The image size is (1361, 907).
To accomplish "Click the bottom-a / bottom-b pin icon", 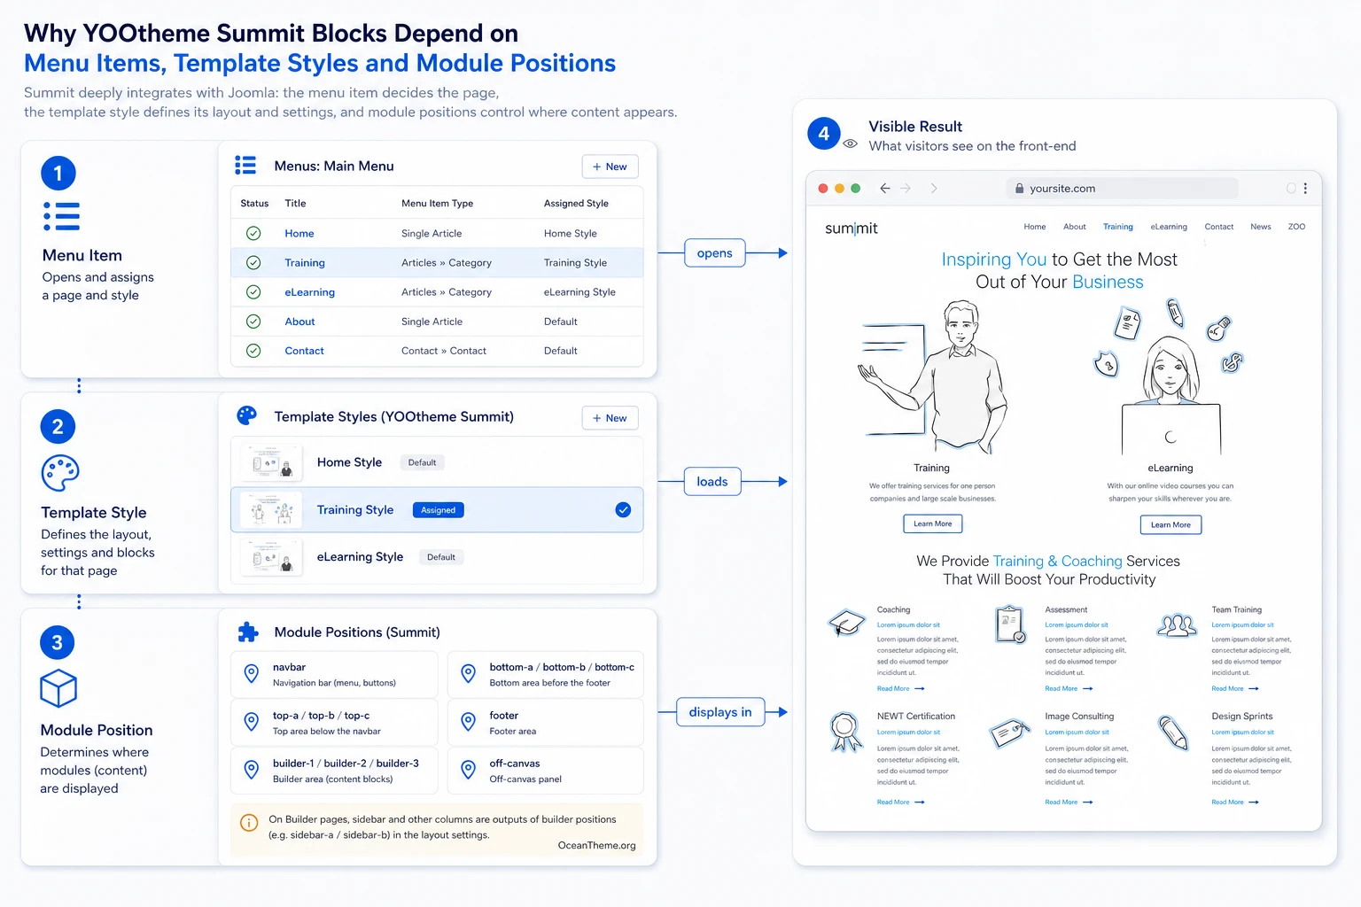I will tap(469, 674).
